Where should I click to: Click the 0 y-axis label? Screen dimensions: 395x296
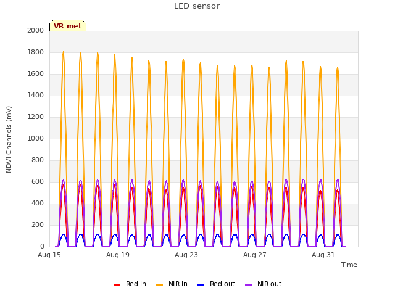42,247
